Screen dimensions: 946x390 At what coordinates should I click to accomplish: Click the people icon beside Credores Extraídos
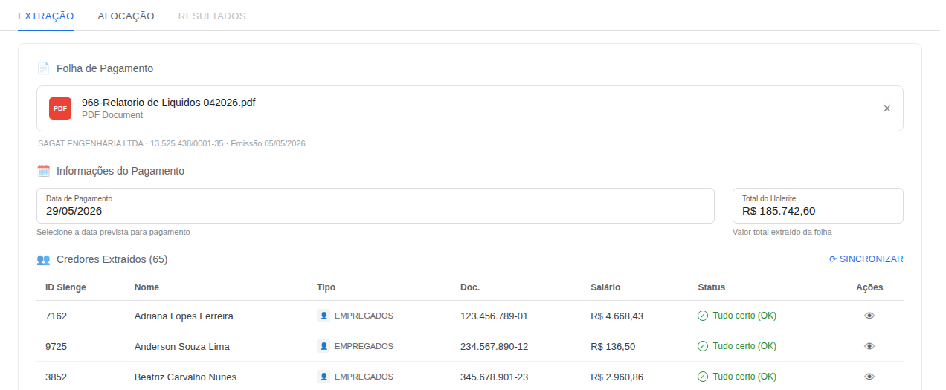43,259
